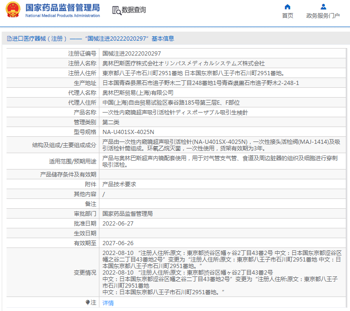Screen dimensions: 350x311
Task: Click the 审批部门 value 国家药品监督管理局
Action: pos(127,214)
